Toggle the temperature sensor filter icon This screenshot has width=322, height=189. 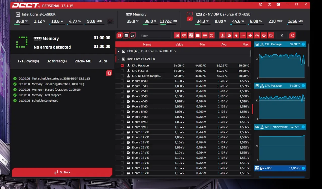click(x=222, y=35)
